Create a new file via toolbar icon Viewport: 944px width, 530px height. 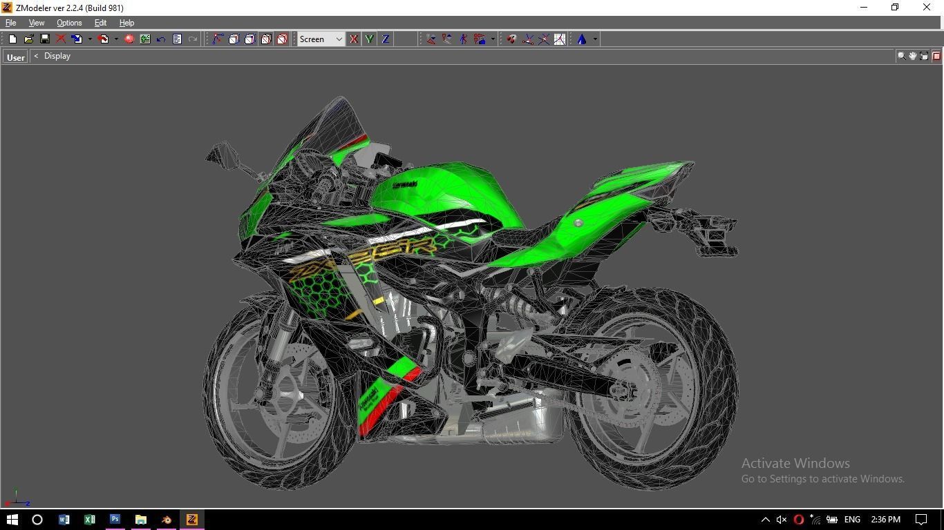point(12,39)
